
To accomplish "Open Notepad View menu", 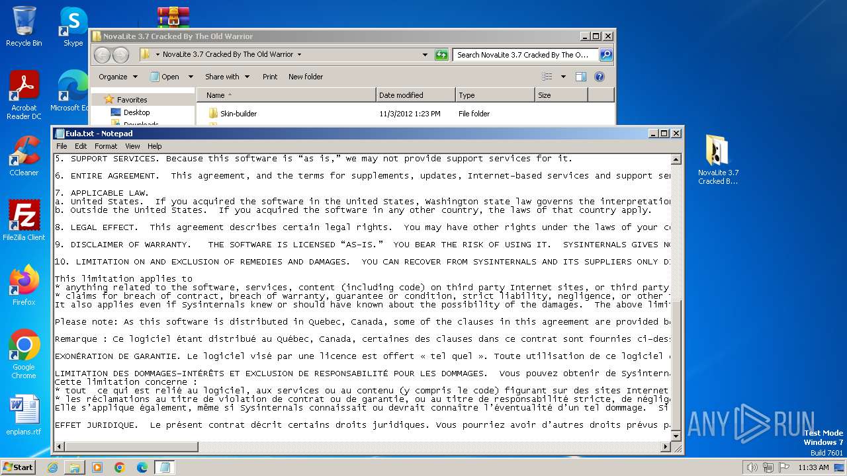I will 132,146.
